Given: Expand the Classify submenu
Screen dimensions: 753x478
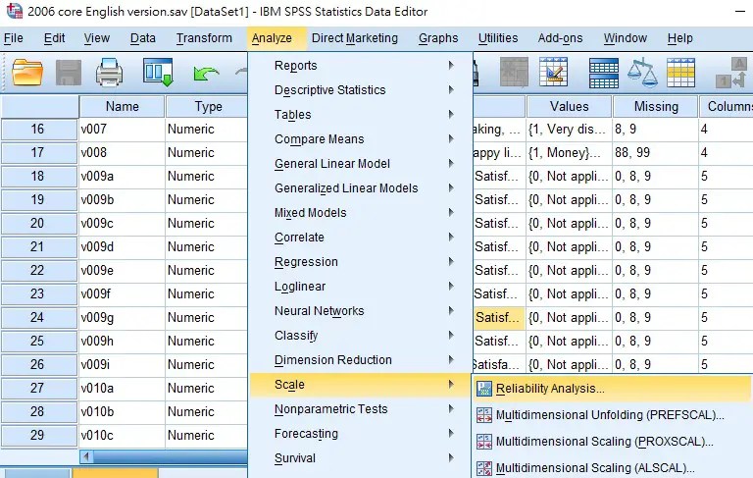Looking at the screenshot, I should [360, 335].
